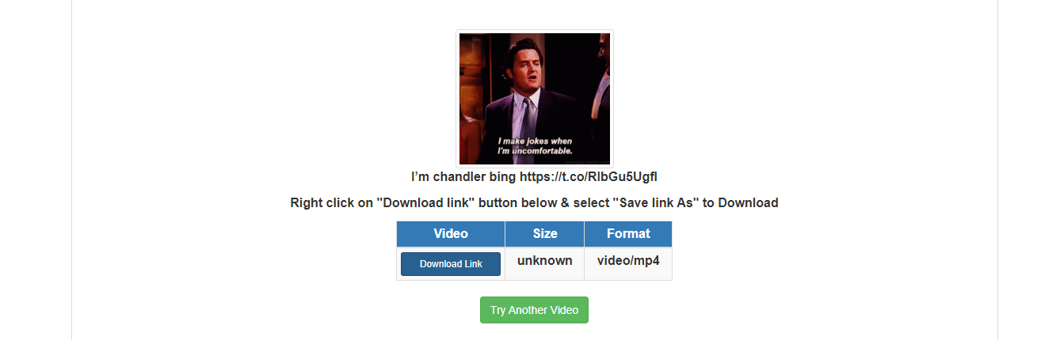Click the "I'm uncomfortable." subtitle line
This screenshot has width=1056, height=340.
coord(535,150)
